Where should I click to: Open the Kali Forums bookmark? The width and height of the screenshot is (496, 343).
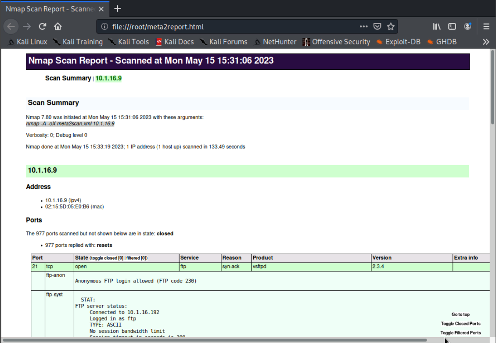point(224,42)
